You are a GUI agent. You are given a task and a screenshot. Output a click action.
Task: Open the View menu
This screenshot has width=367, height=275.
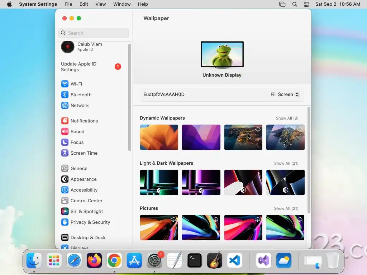(101, 4)
